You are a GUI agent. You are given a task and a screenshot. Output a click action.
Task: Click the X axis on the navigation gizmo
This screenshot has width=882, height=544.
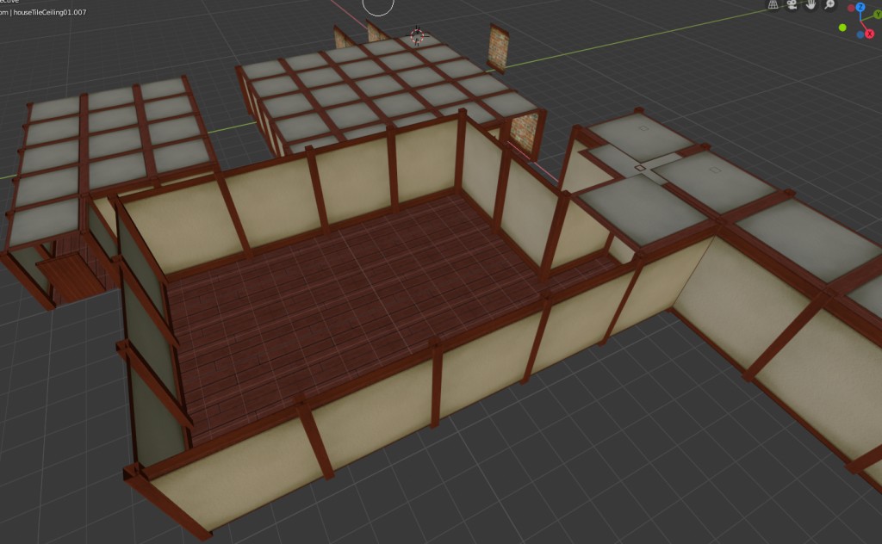(x=869, y=34)
